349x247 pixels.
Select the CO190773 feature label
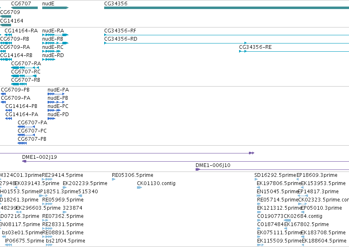coord(270,216)
